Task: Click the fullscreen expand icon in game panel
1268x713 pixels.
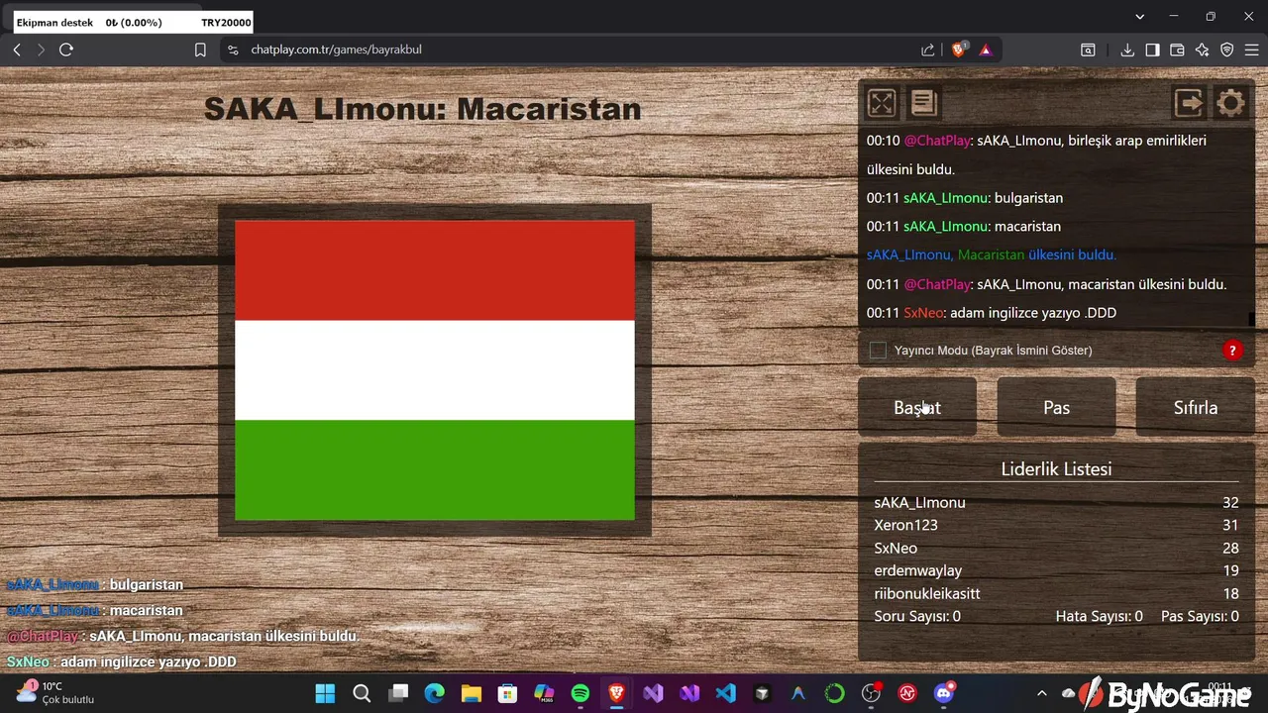Action: [882, 103]
